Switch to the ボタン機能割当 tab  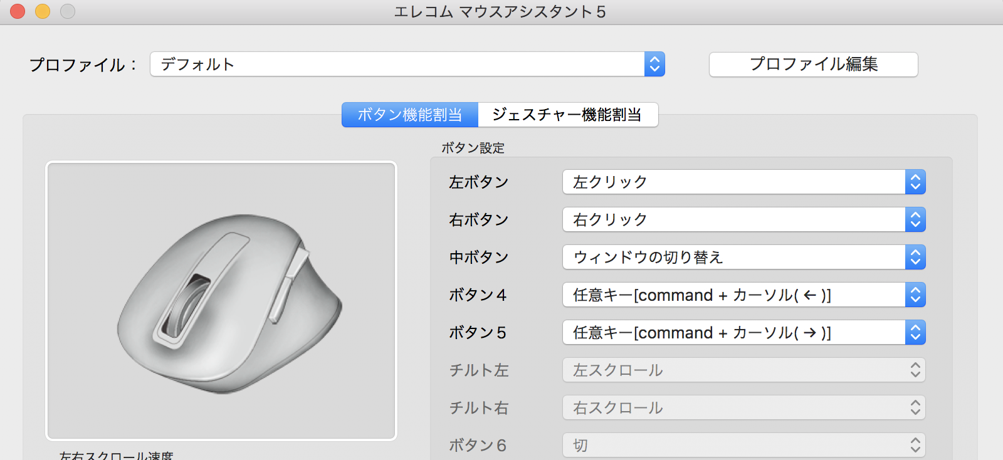coord(410,115)
